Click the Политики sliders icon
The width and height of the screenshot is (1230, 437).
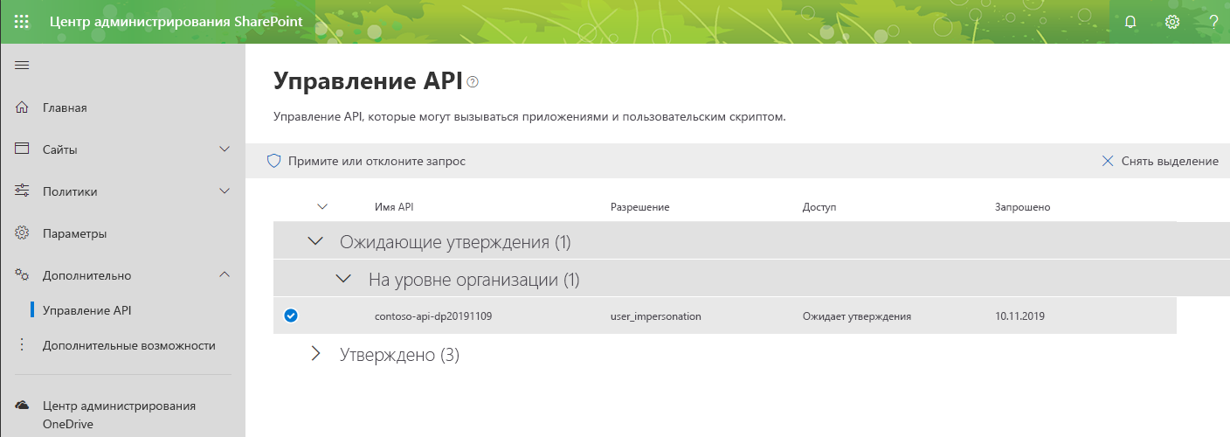(23, 191)
